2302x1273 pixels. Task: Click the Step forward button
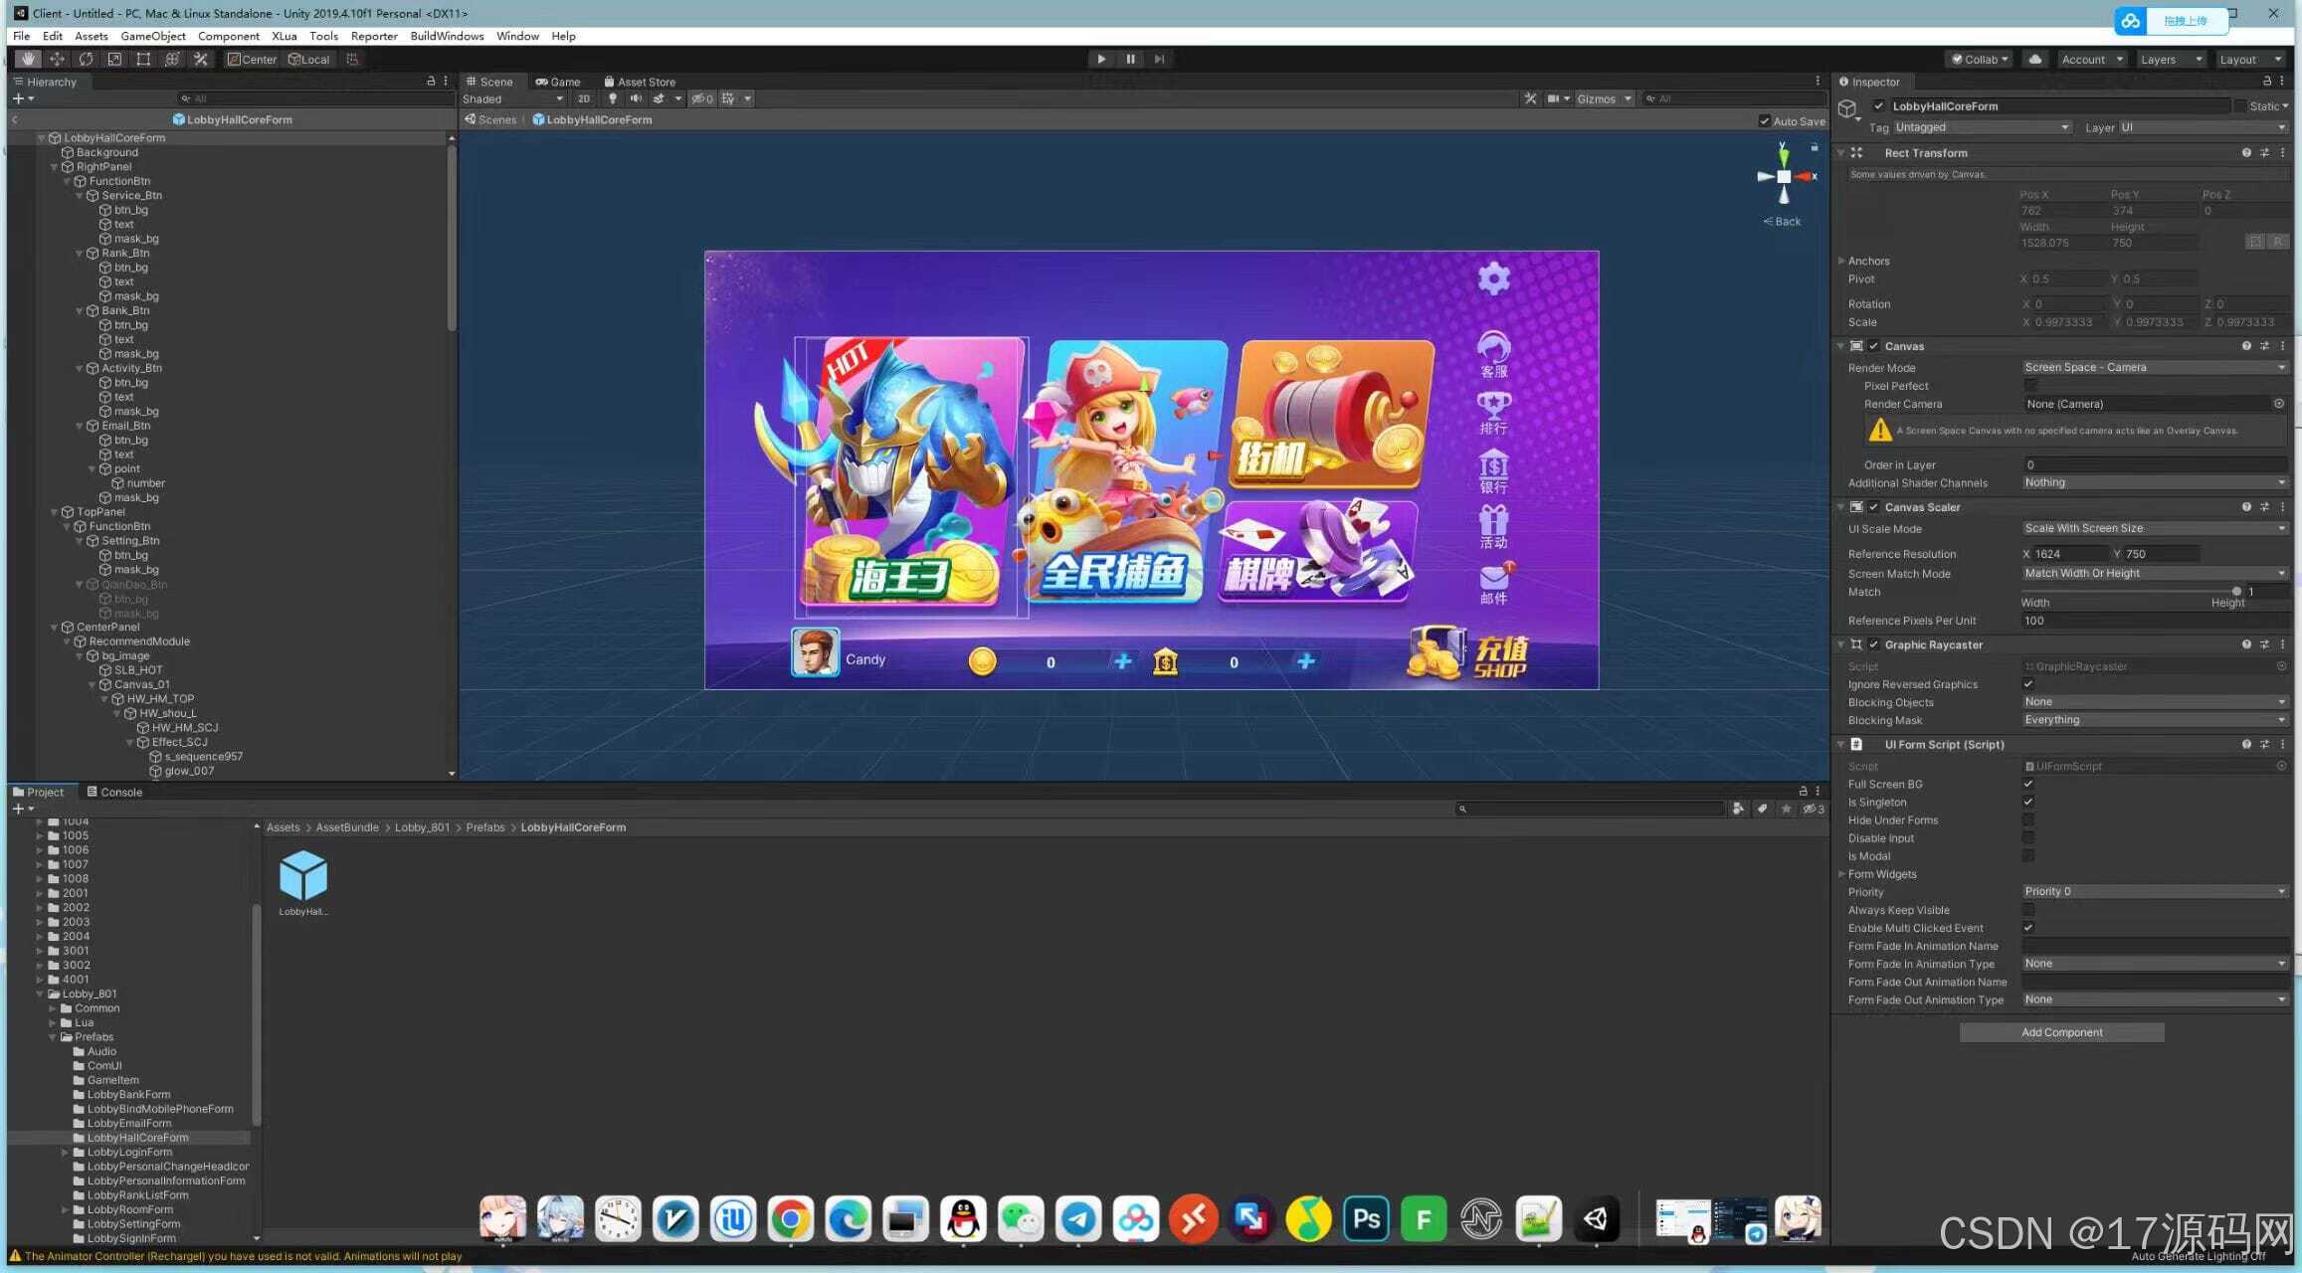[1159, 60]
